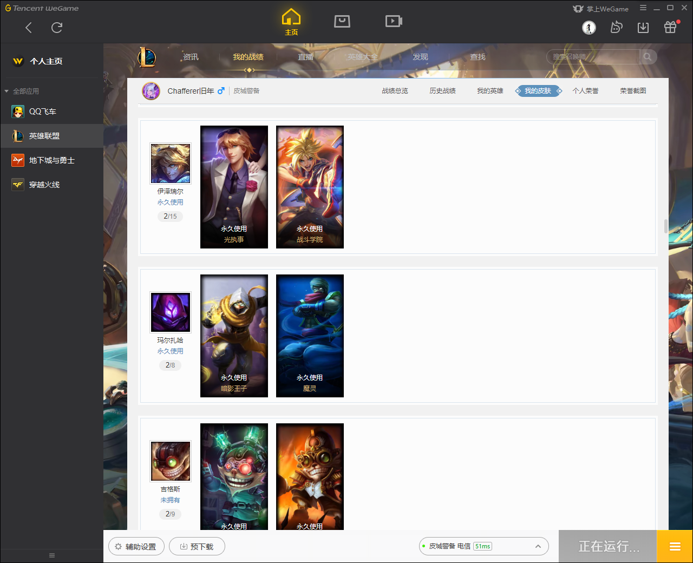The width and height of the screenshot is (693, 563).
Task: Open the video live icon in top bar
Action: tap(394, 21)
